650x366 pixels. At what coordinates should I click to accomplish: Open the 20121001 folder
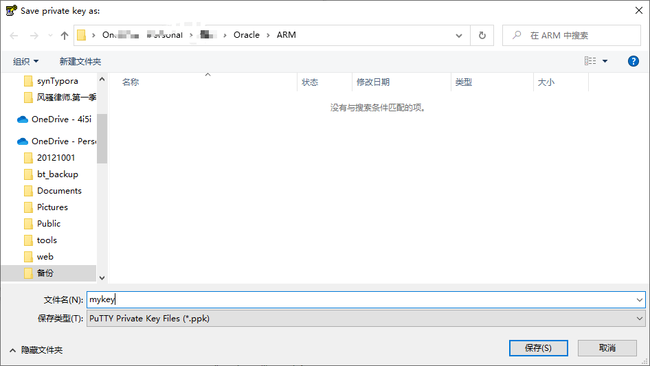coord(56,158)
